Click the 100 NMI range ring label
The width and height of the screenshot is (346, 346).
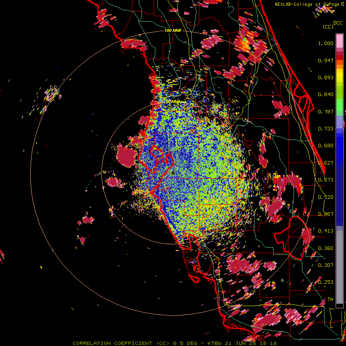(173, 30)
